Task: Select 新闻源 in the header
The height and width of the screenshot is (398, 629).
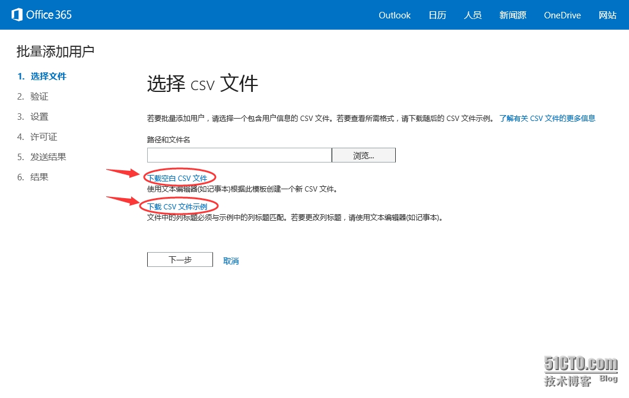Action: pos(513,15)
